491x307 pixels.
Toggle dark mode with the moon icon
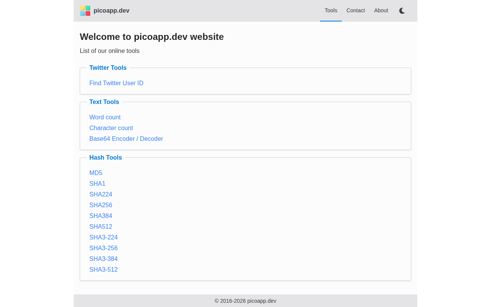click(402, 11)
